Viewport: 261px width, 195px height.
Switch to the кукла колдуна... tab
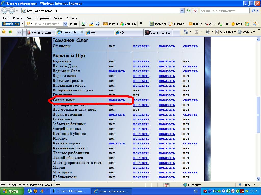(x=41, y=32)
